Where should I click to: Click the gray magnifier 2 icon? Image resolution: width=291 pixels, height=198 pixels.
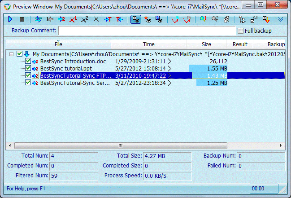(215, 19)
